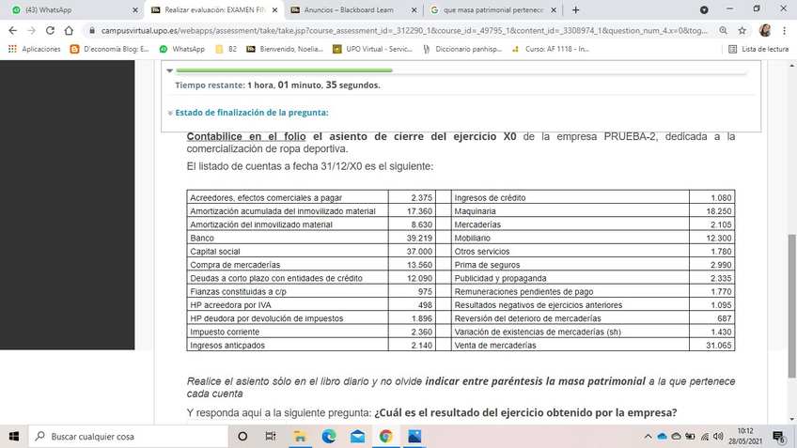
Task: Open Microsoft Edge from the taskbar
Action: coord(329,437)
